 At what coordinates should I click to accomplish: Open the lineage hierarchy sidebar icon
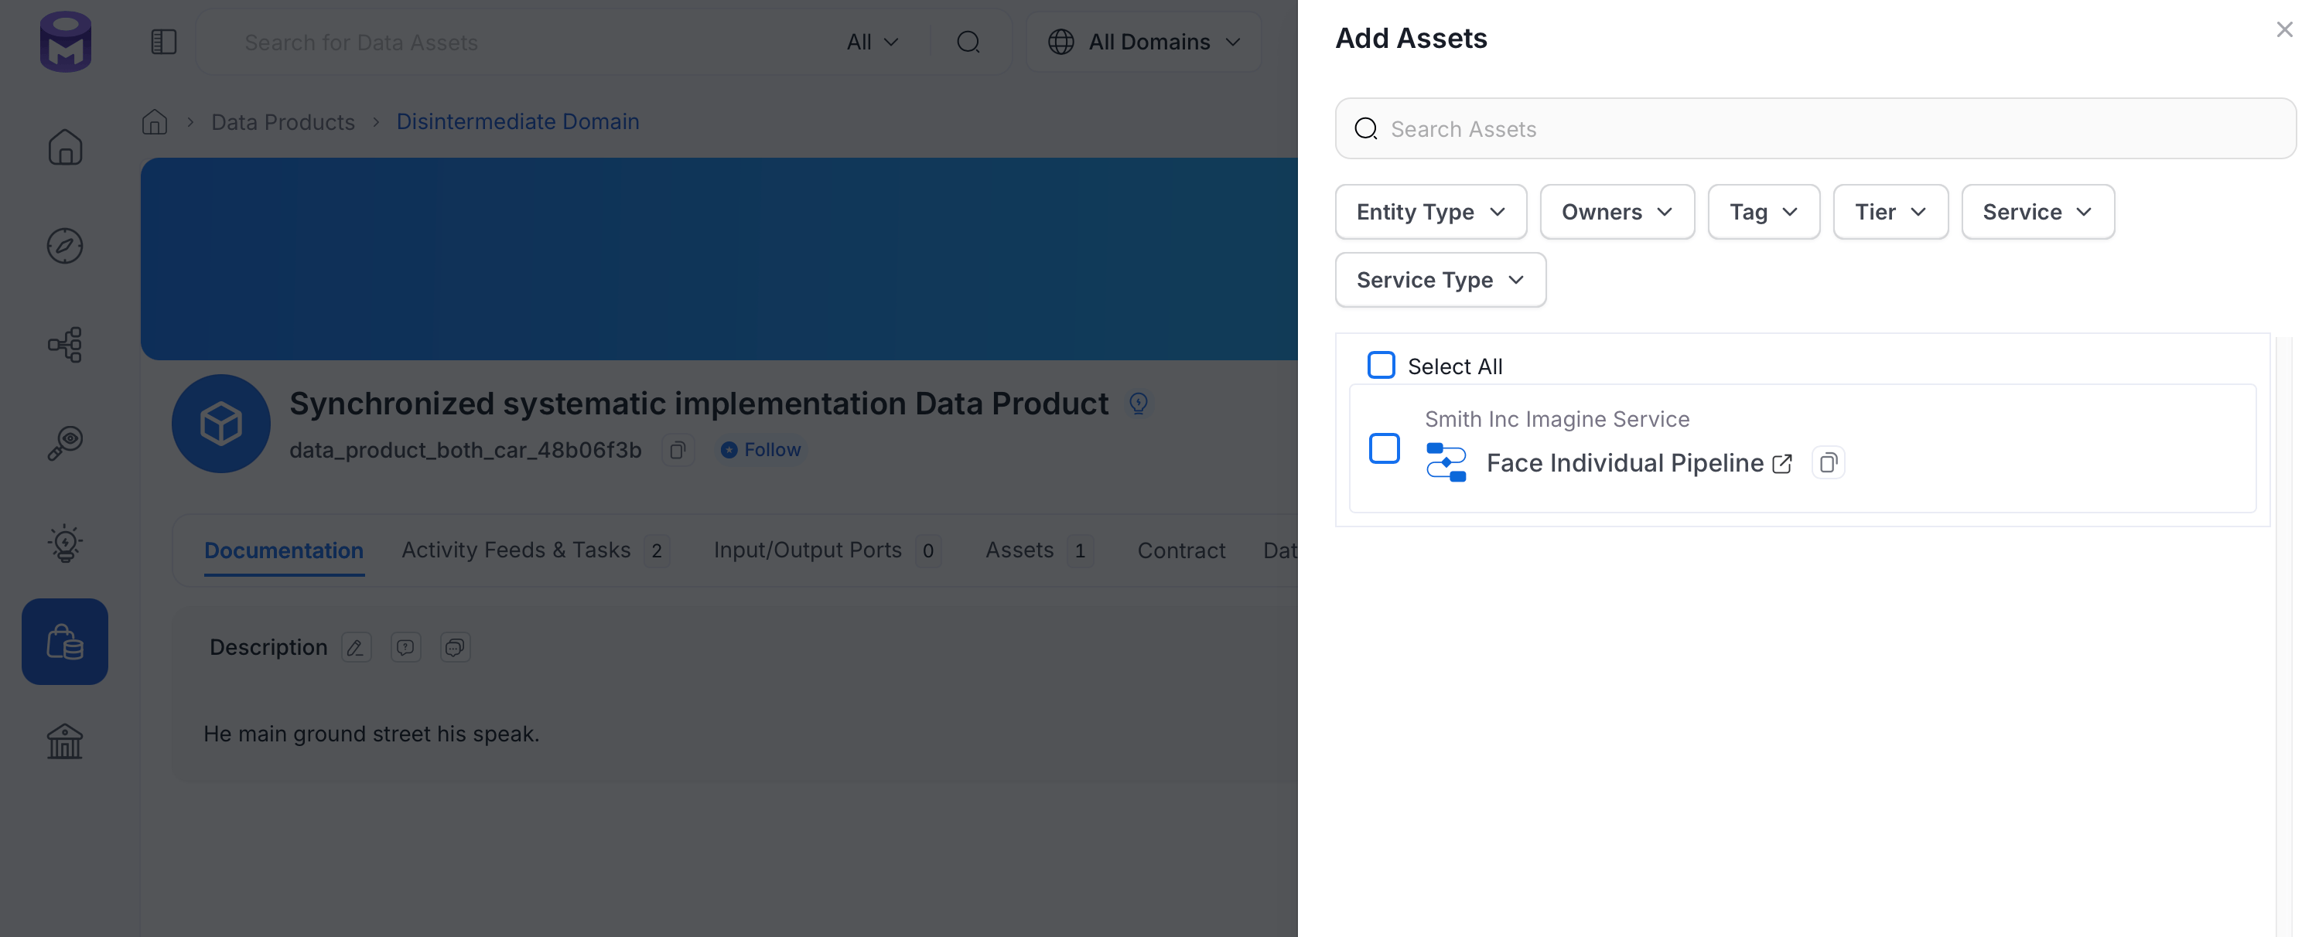tap(65, 345)
